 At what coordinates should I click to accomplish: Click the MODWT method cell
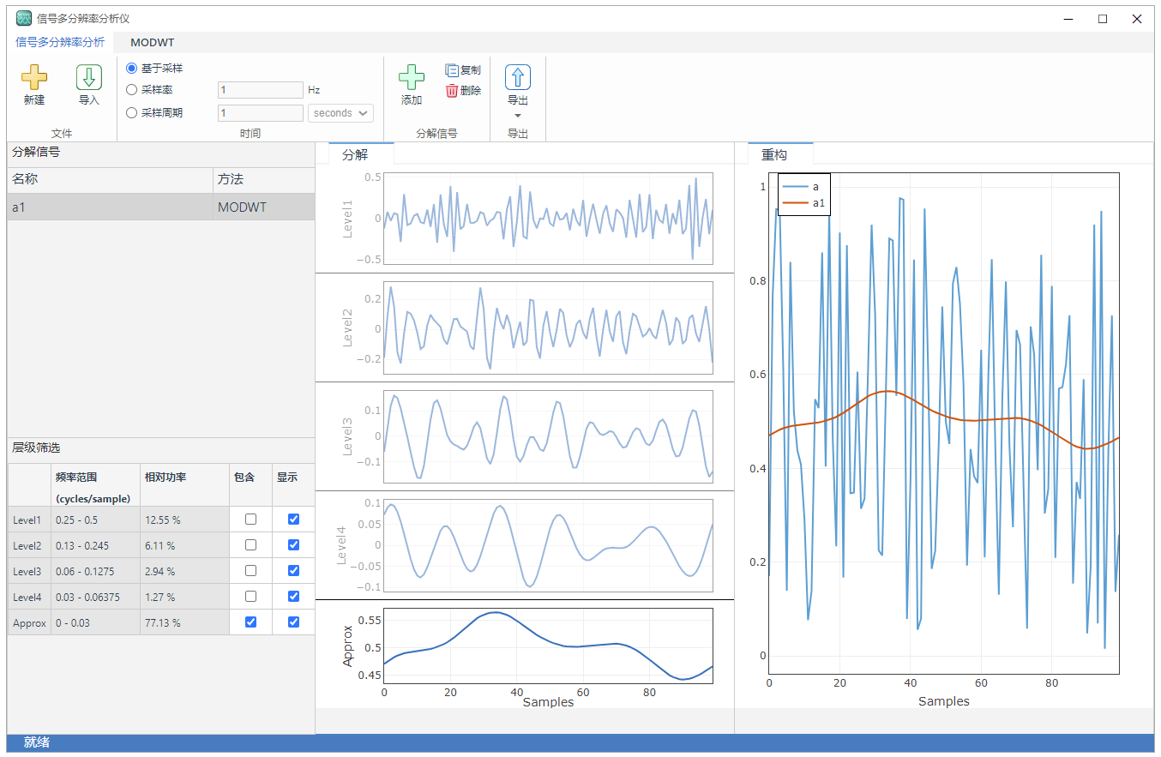pyautogui.click(x=264, y=207)
